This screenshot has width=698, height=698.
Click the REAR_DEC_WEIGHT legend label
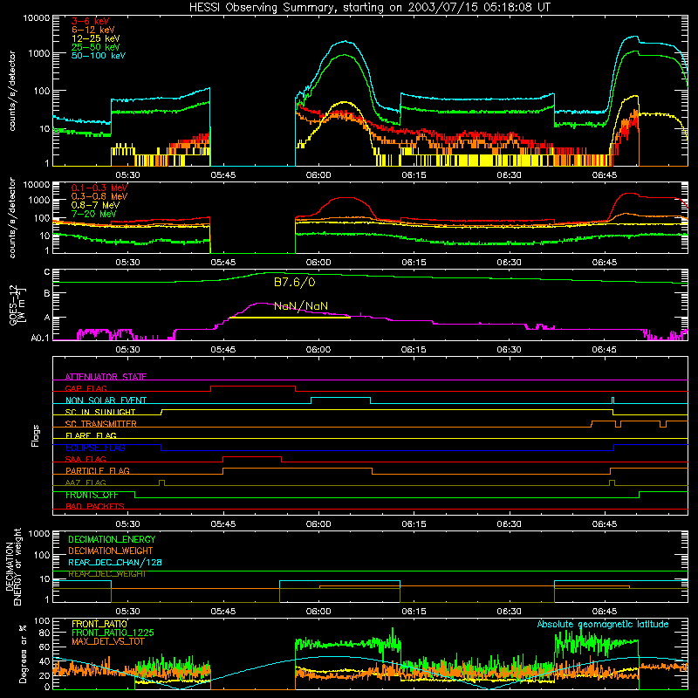point(106,574)
